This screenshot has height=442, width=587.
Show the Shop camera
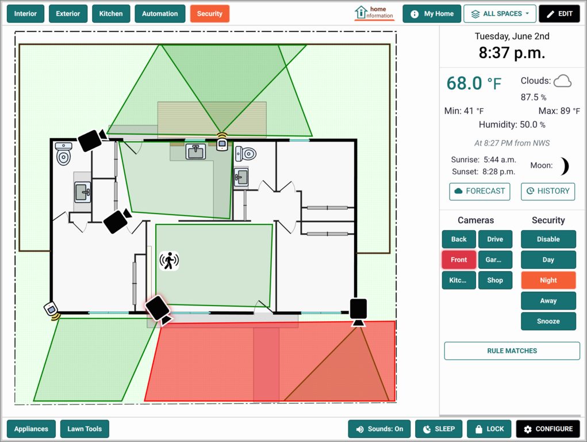[495, 280]
